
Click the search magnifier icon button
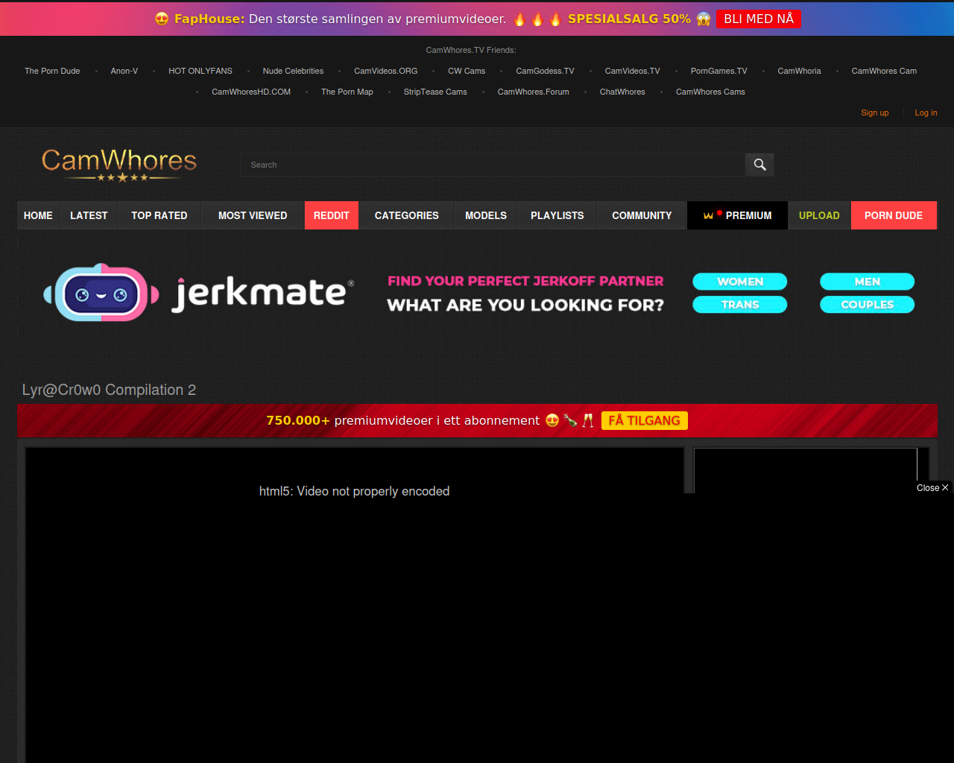759,165
